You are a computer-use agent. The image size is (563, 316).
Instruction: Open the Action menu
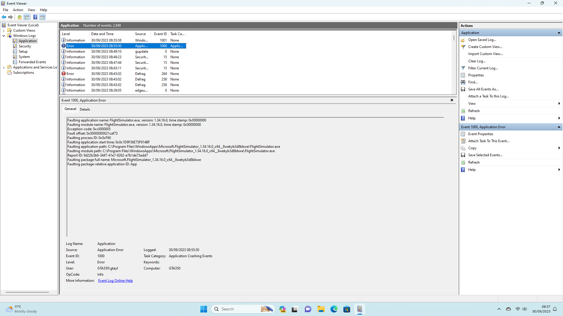(18, 10)
